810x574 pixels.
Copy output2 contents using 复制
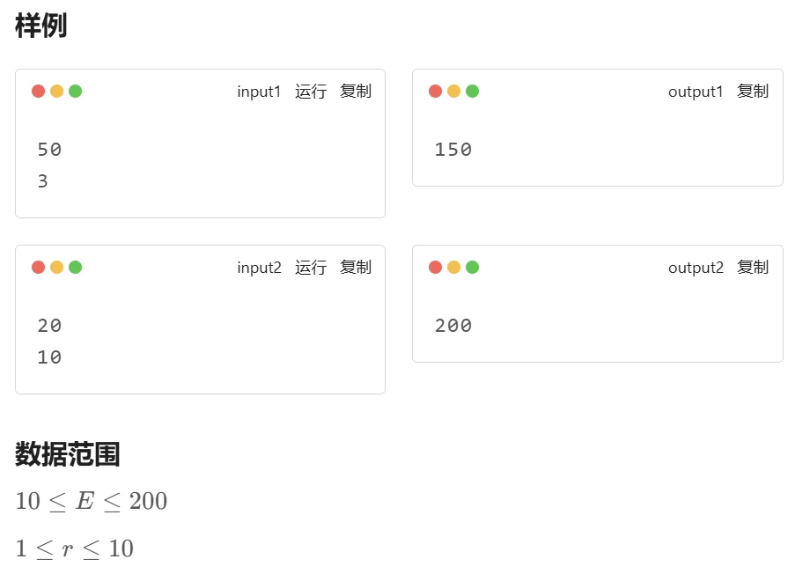(x=753, y=268)
